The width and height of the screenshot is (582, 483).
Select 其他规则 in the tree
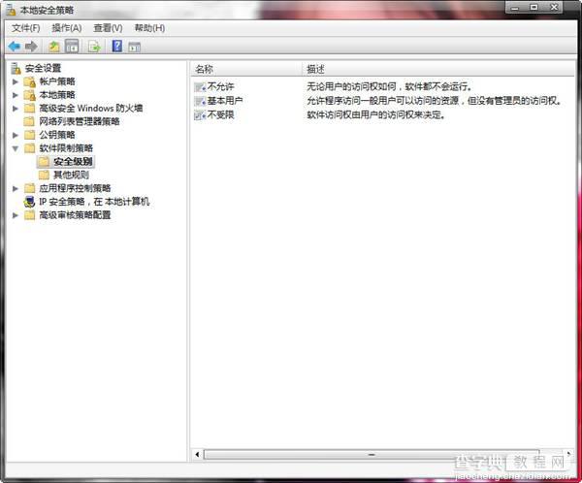coord(71,175)
